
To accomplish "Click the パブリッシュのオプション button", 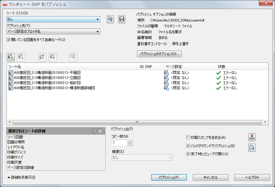I will tap(159, 54).
